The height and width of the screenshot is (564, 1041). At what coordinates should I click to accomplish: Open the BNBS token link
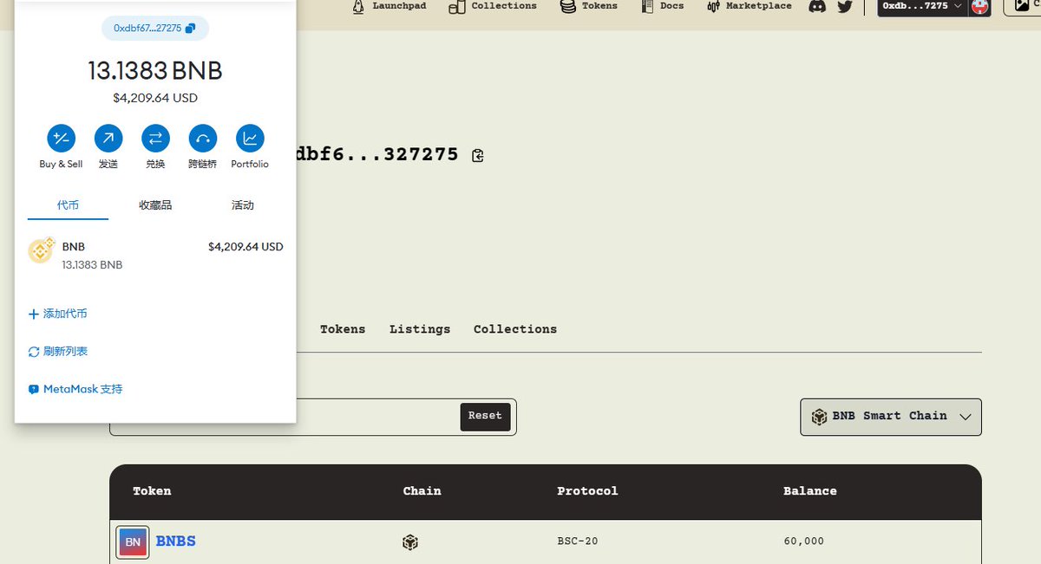175,541
